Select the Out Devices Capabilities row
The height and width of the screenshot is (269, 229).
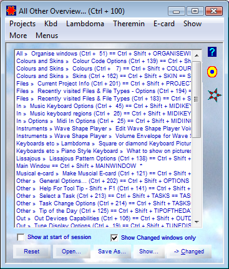(x=104, y=218)
